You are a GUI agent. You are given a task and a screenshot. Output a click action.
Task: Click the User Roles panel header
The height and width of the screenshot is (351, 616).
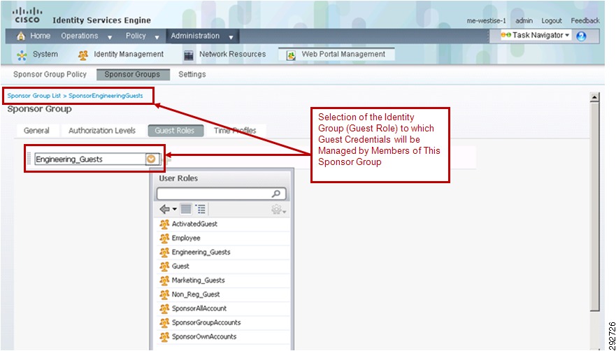pos(222,178)
